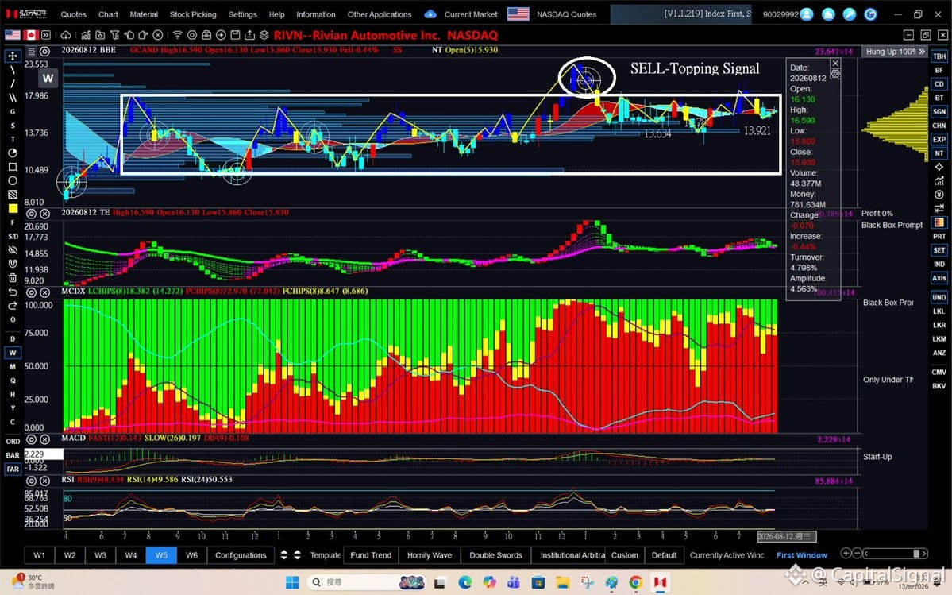Switch to the Canada flag market
Image resolution: width=952 pixels, height=595 pixels.
point(31,35)
